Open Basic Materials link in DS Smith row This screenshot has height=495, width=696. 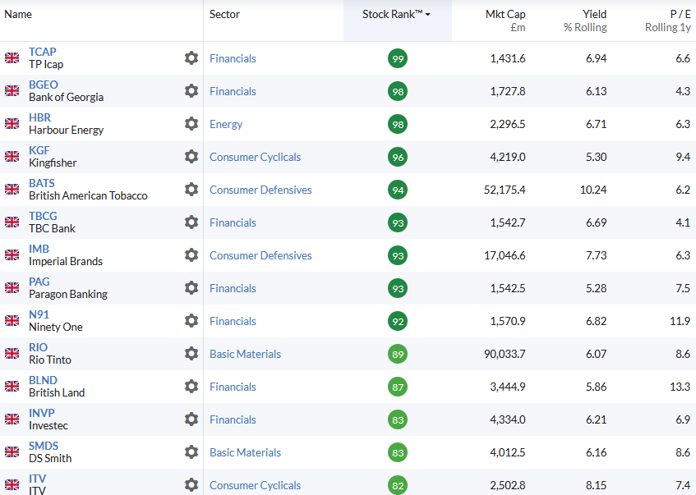[246, 452]
